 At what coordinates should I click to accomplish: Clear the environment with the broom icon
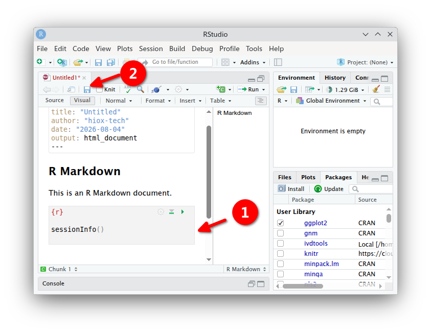point(376,89)
